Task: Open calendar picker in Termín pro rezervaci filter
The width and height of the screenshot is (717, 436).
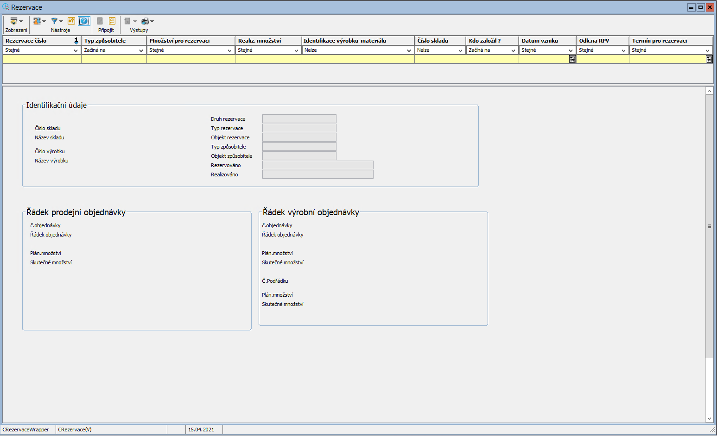Action: click(x=709, y=59)
